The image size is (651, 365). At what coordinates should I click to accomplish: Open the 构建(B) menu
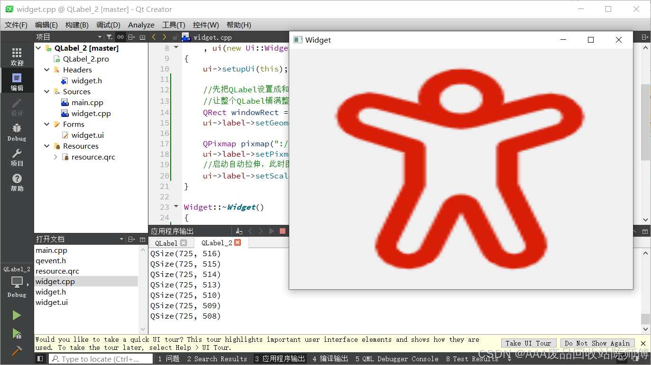click(x=77, y=25)
